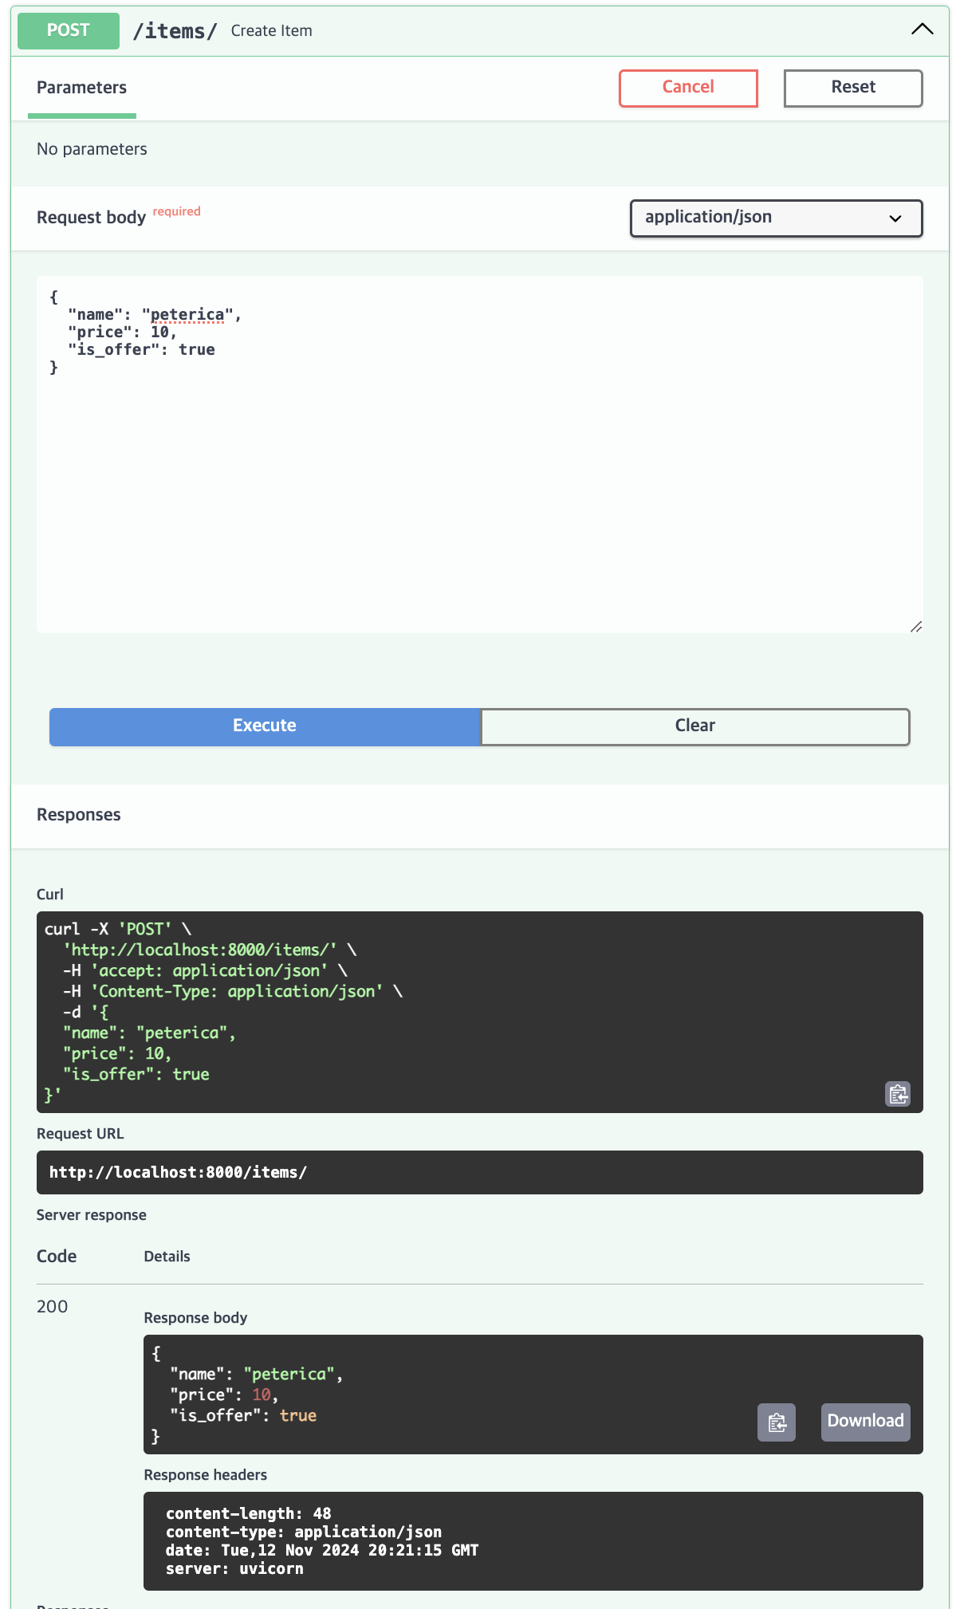Image resolution: width=960 pixels, height=1609 pixels.
Task: Click the "Code" column header
Action: [x=57, y=1257]
